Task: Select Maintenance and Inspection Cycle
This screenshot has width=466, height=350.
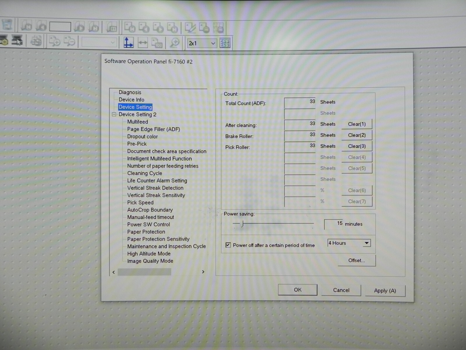Action: [166, 246]
